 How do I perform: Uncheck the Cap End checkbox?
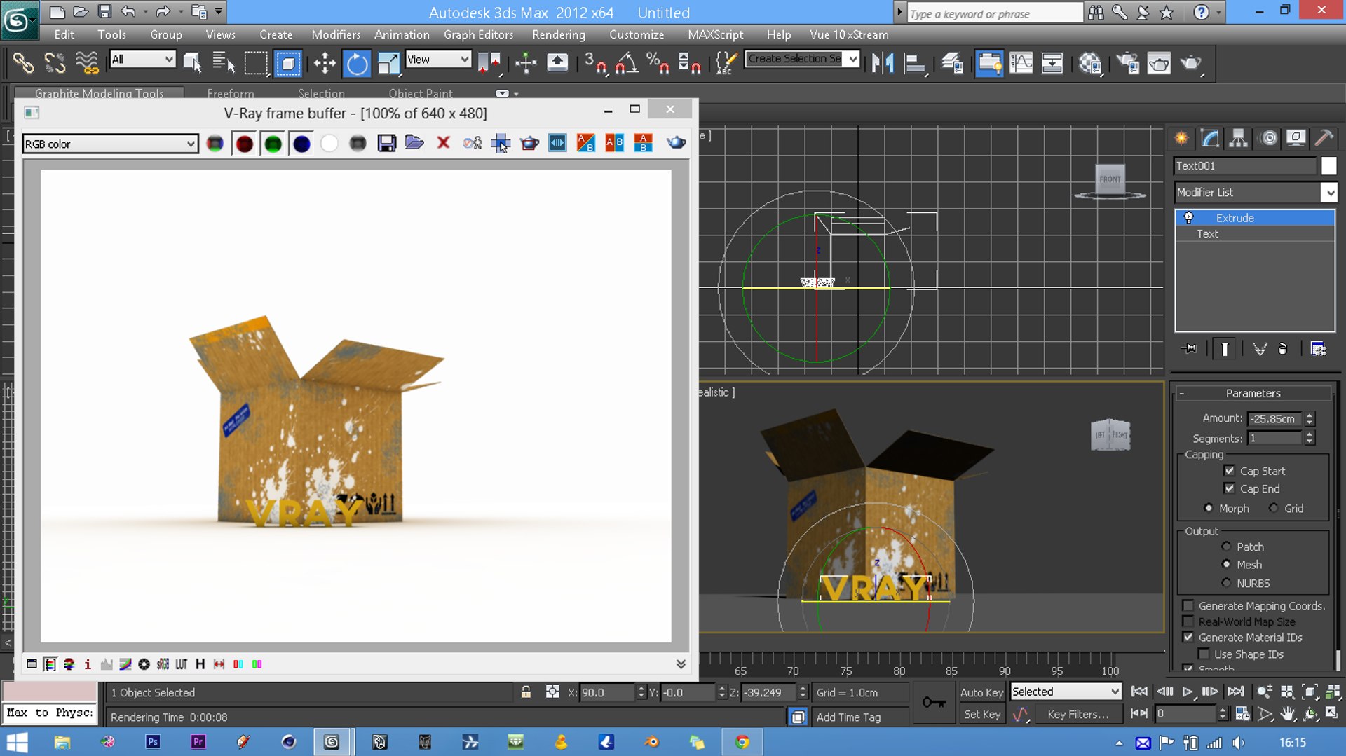point(1229,488)
